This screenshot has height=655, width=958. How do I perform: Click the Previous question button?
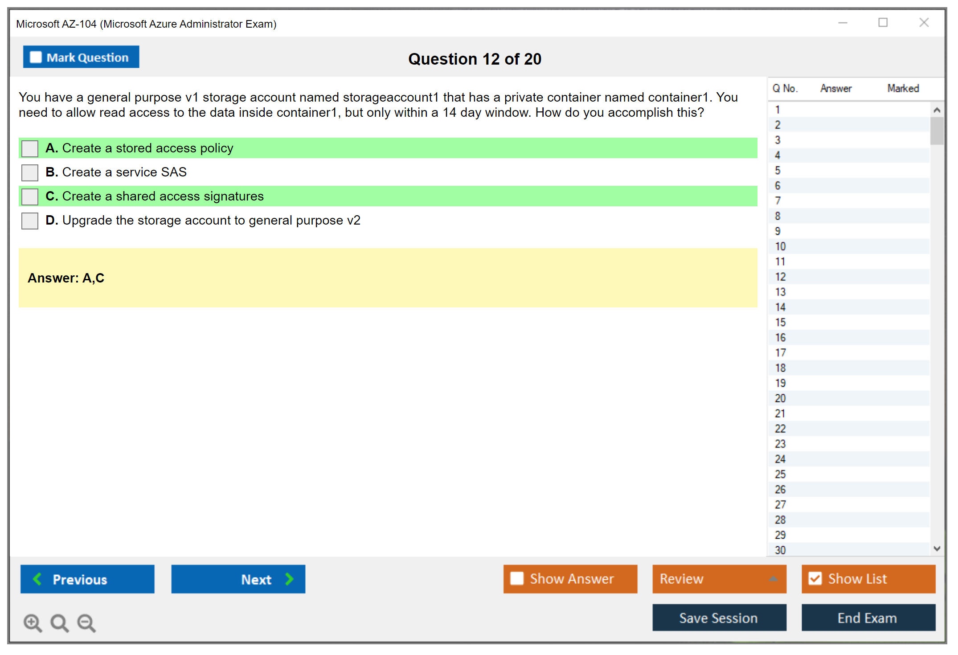click(87, 579)
